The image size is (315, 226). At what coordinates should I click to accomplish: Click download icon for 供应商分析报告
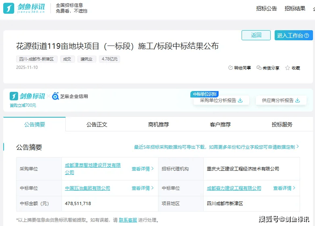(x=298, y=100)
